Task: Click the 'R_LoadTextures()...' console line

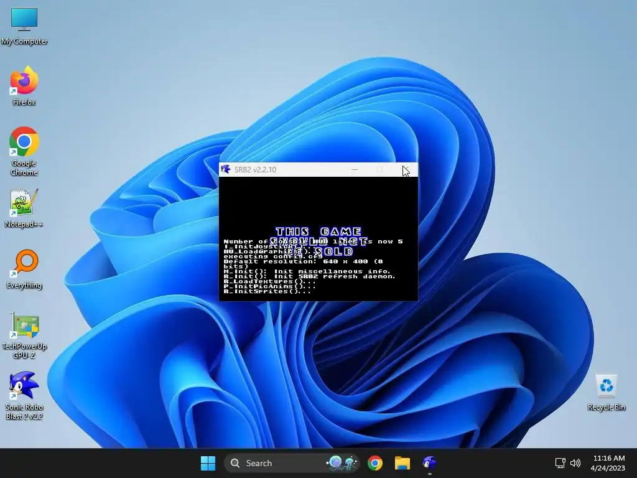Action: click(x=270, y=281)
